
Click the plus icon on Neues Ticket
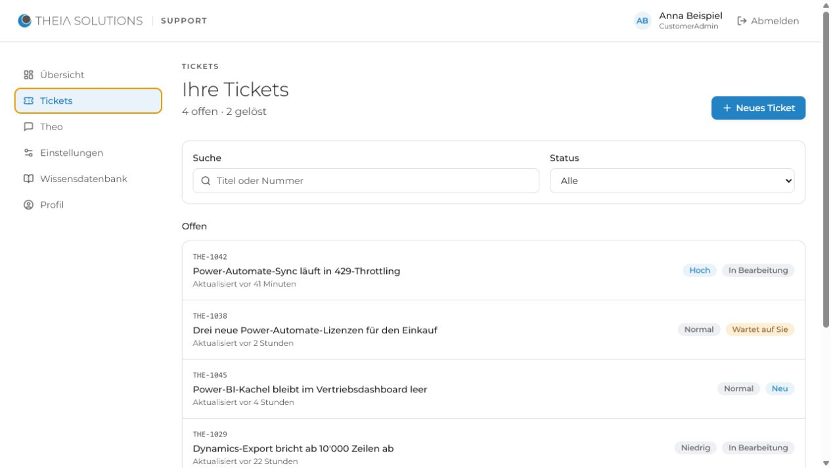click(x=727, y=108)
